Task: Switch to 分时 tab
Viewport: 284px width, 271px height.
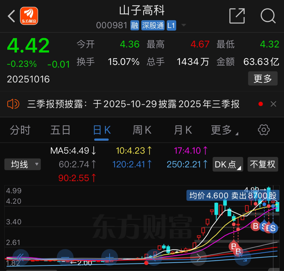Action: [20, 130]
